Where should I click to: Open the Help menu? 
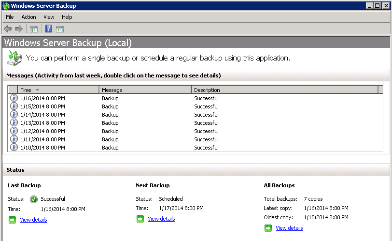coord(67,17)
